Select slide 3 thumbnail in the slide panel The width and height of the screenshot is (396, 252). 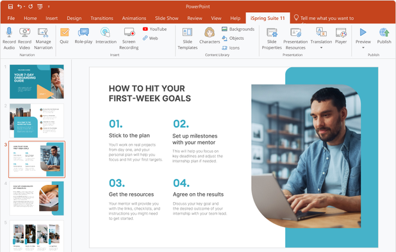coord(37,159)
